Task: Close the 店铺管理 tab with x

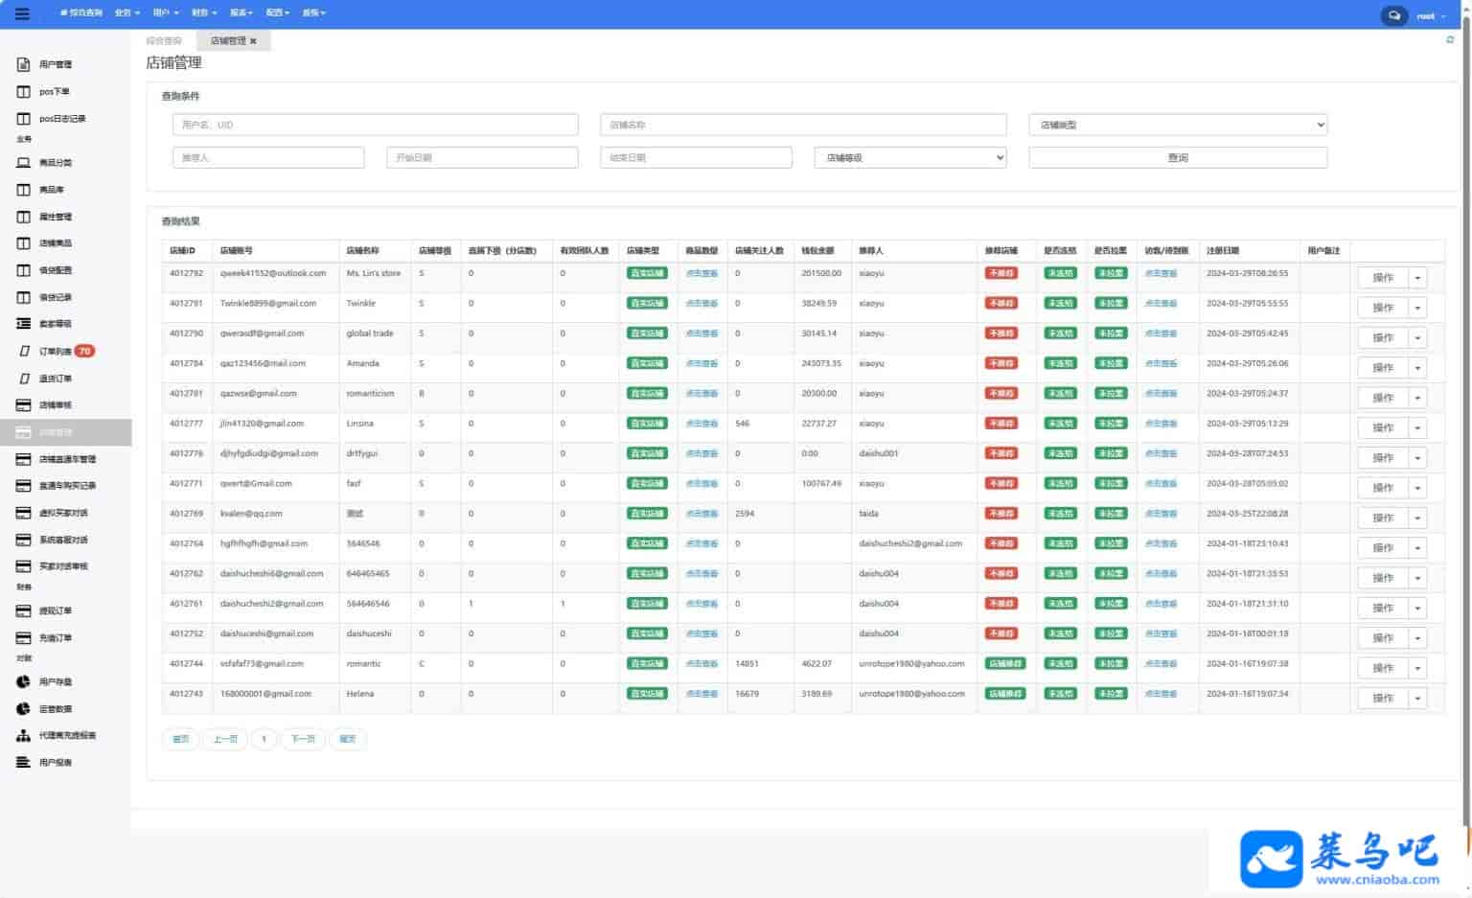Action: click(253, 41)
